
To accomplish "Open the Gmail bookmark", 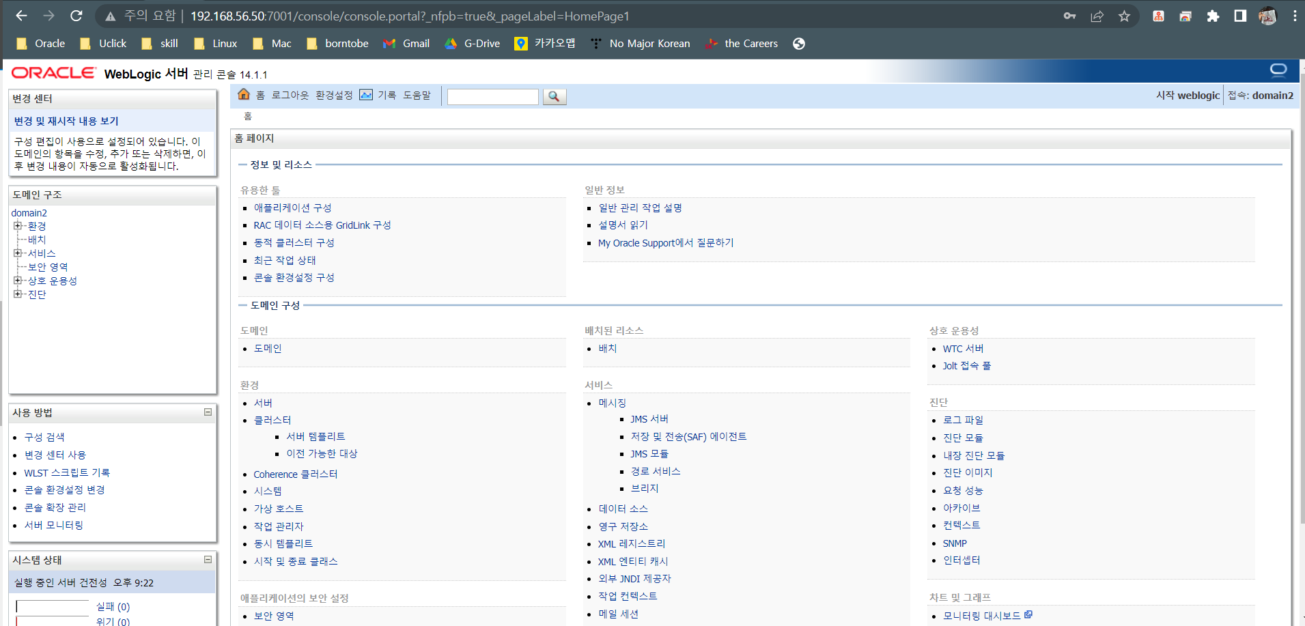I will [406, 44].
